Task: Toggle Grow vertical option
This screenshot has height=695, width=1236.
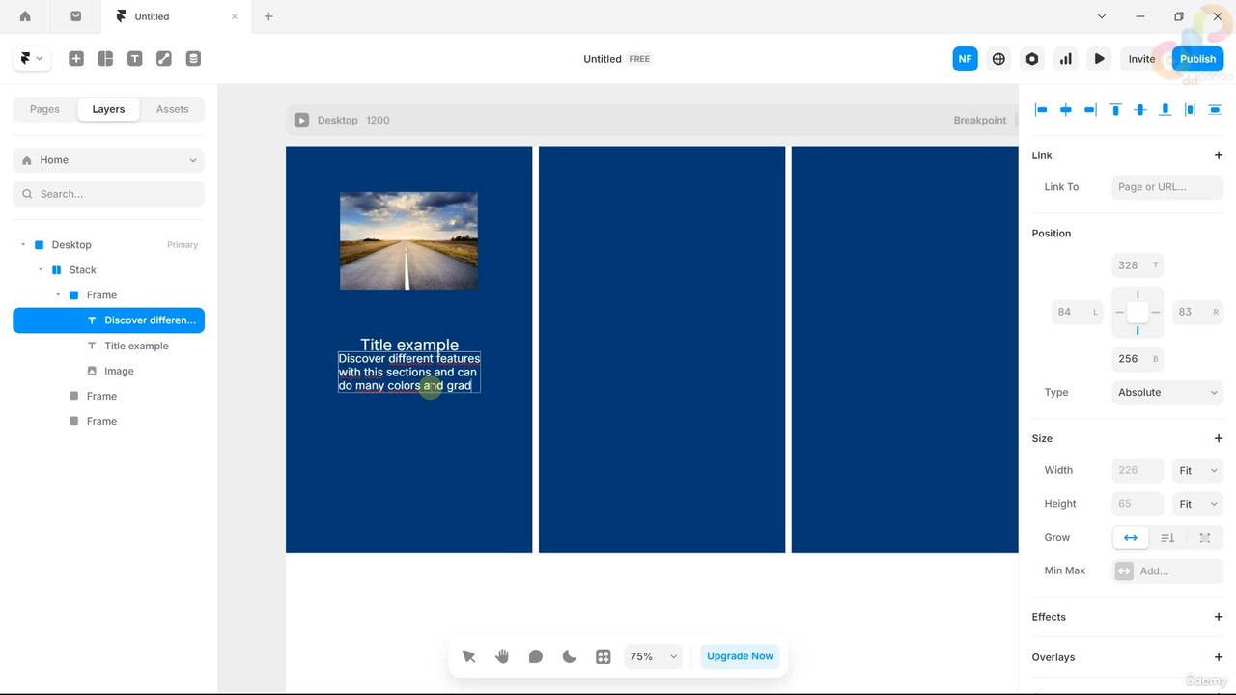Action: tap(1167, 538)
